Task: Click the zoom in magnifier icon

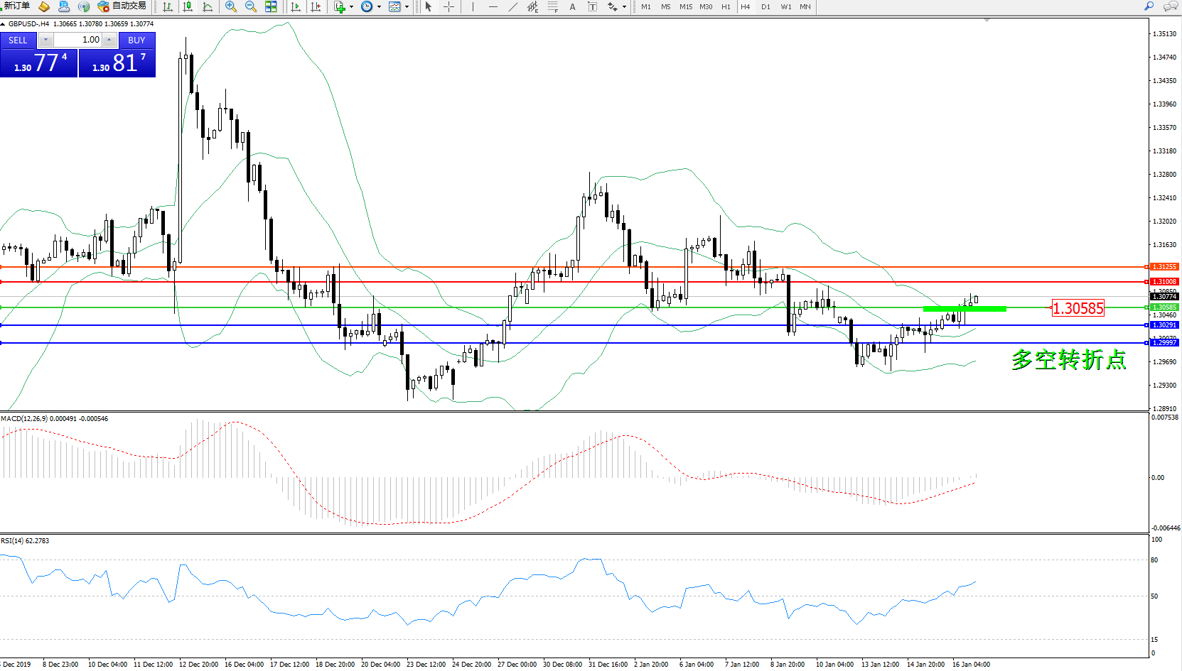Action: pyautogui.click(x=231, y=7)
